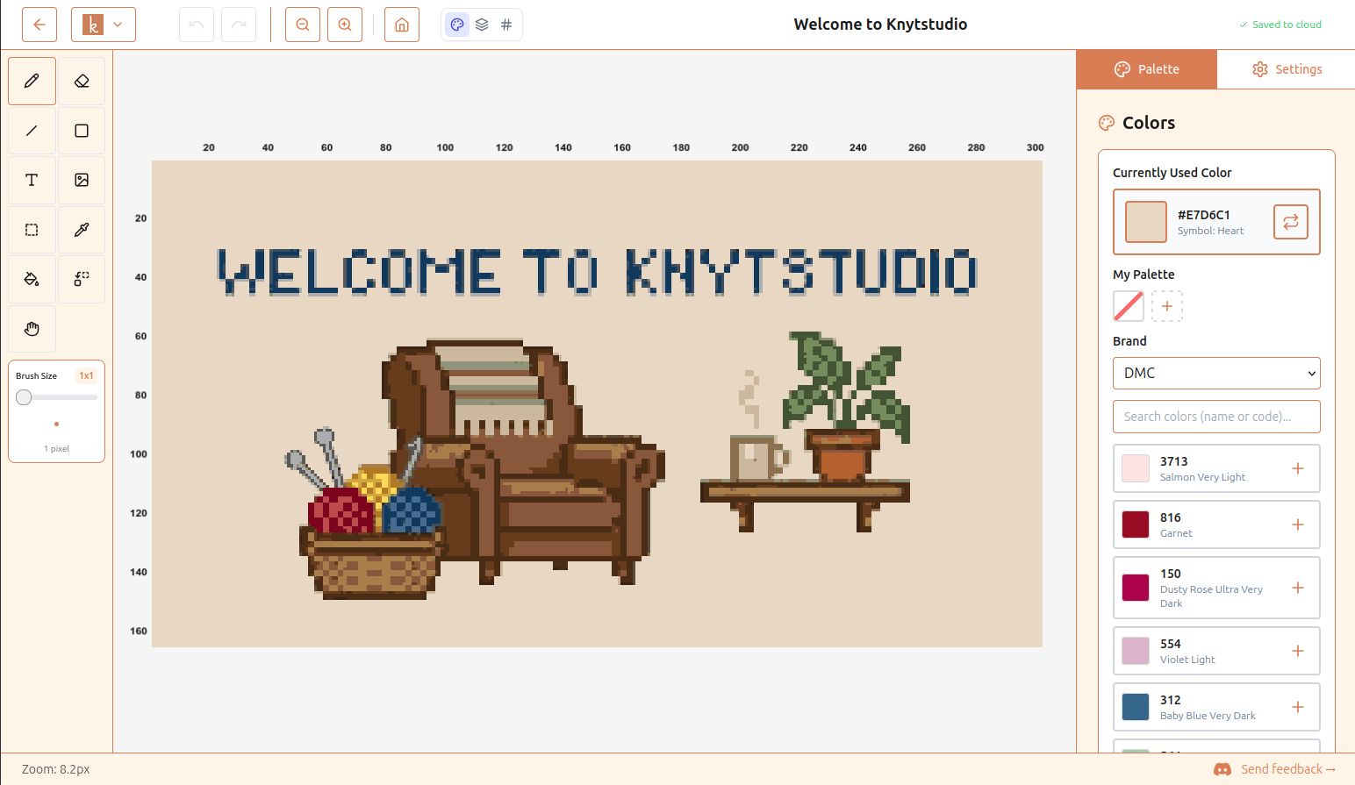Open the Palette tab
Screen dimensions: 1355x785
click(1146, 69)
